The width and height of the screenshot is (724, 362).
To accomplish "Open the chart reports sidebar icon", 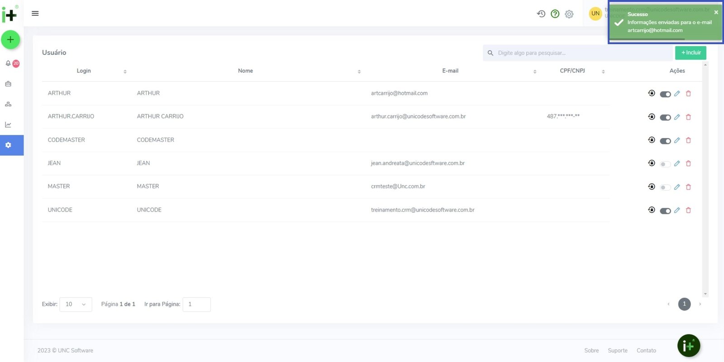I will click(8, 124).
